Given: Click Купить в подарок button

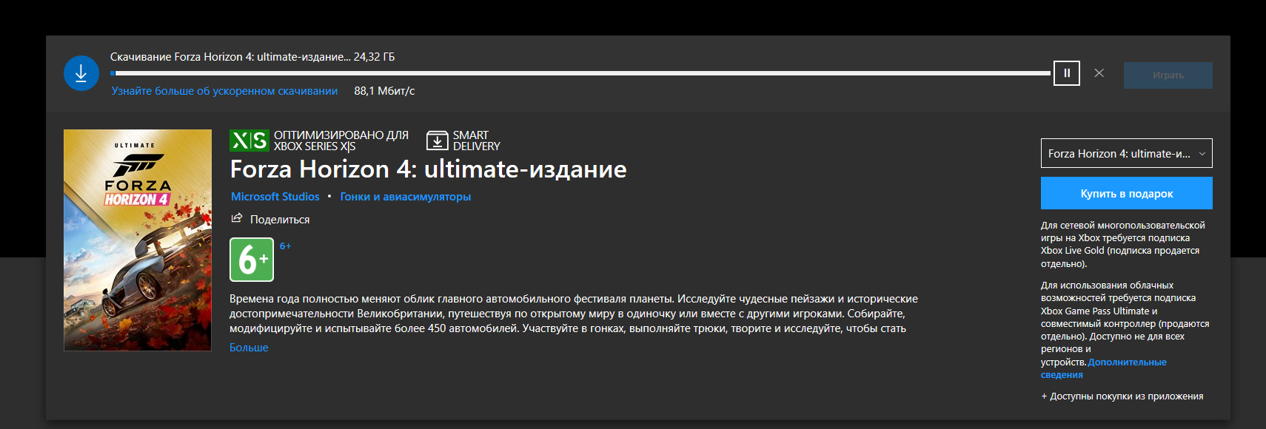Looking at the screenshot, I should tap(1127, 193).
